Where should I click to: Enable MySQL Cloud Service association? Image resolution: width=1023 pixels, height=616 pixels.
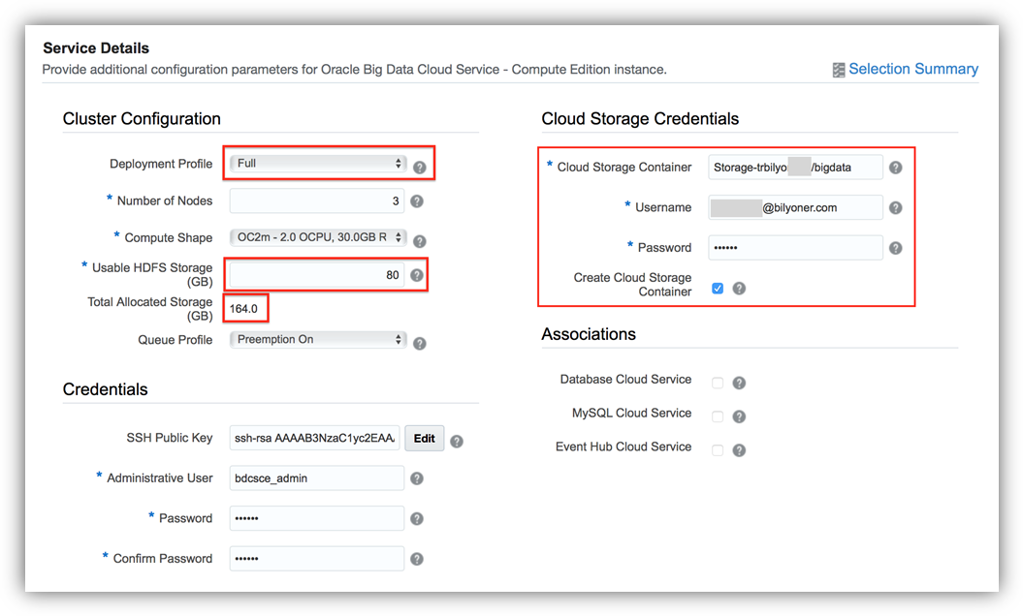tap(718, 416)
